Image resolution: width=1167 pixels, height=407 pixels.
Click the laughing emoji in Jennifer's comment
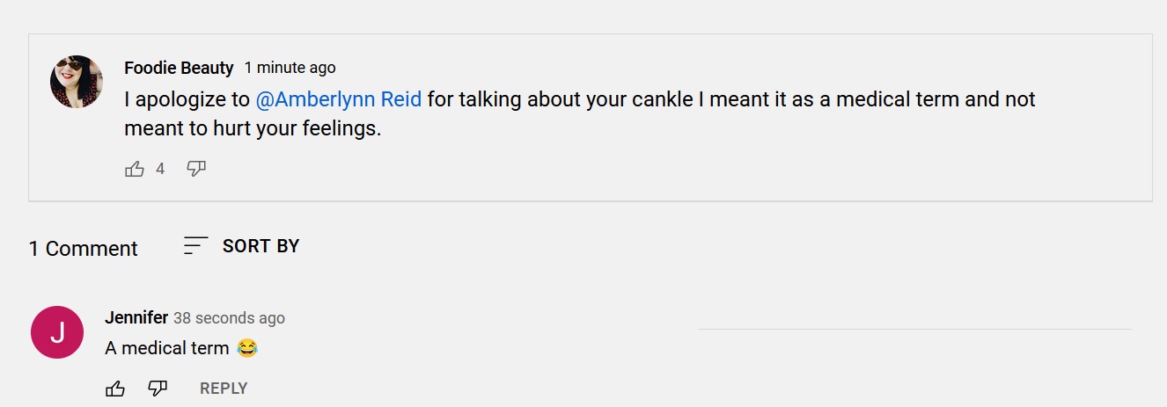247,348
